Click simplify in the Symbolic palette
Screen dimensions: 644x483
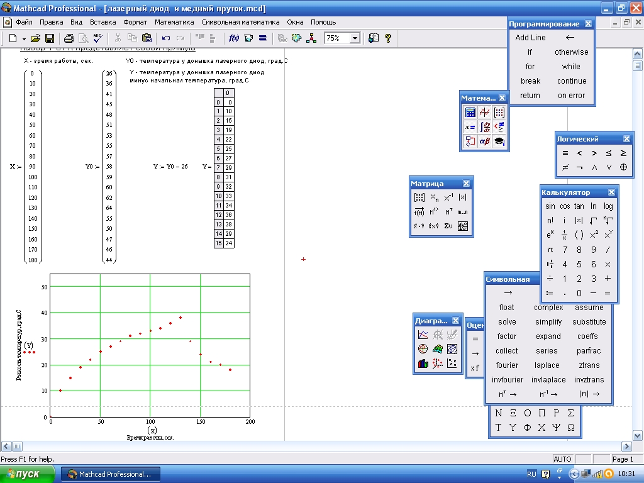pyautogui.click(x=548, y=322)
